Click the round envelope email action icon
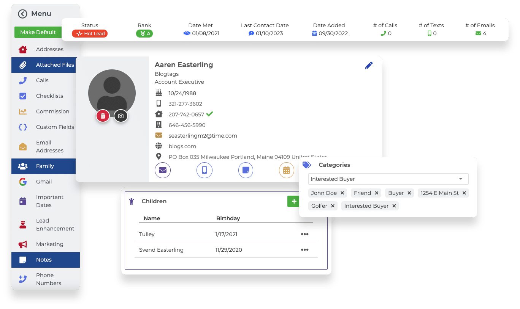The width and height of the screenshot is (520, 309). click(163, 170)
